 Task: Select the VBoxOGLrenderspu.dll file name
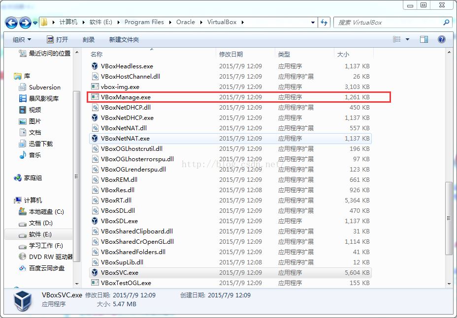[133, 170]
